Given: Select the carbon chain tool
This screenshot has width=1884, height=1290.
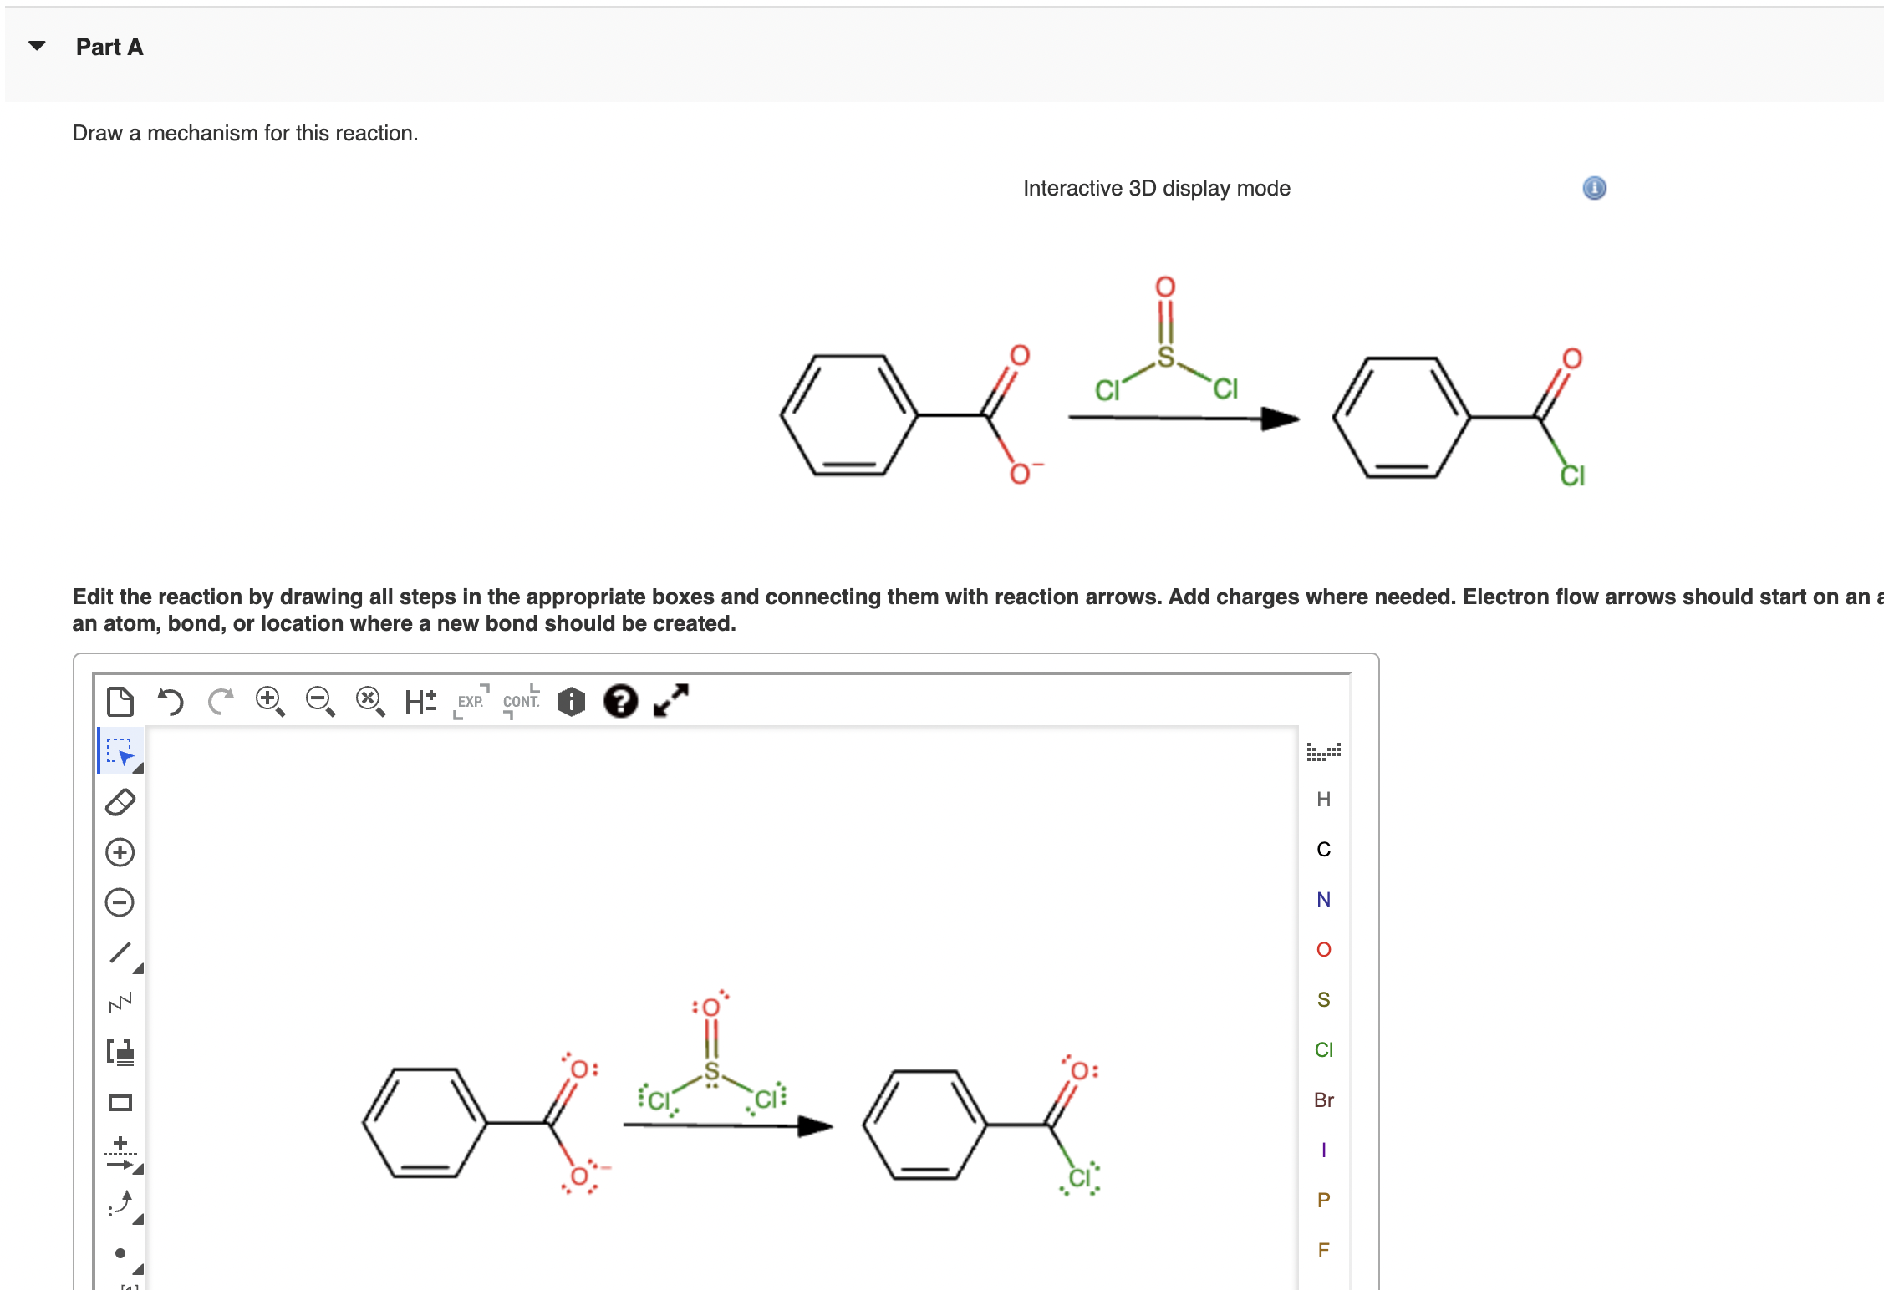Looking at the screenshot, I should pos(120,1003).
